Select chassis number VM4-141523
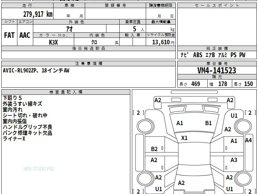This screenshot has height=194, width=258. click(217, 70)
